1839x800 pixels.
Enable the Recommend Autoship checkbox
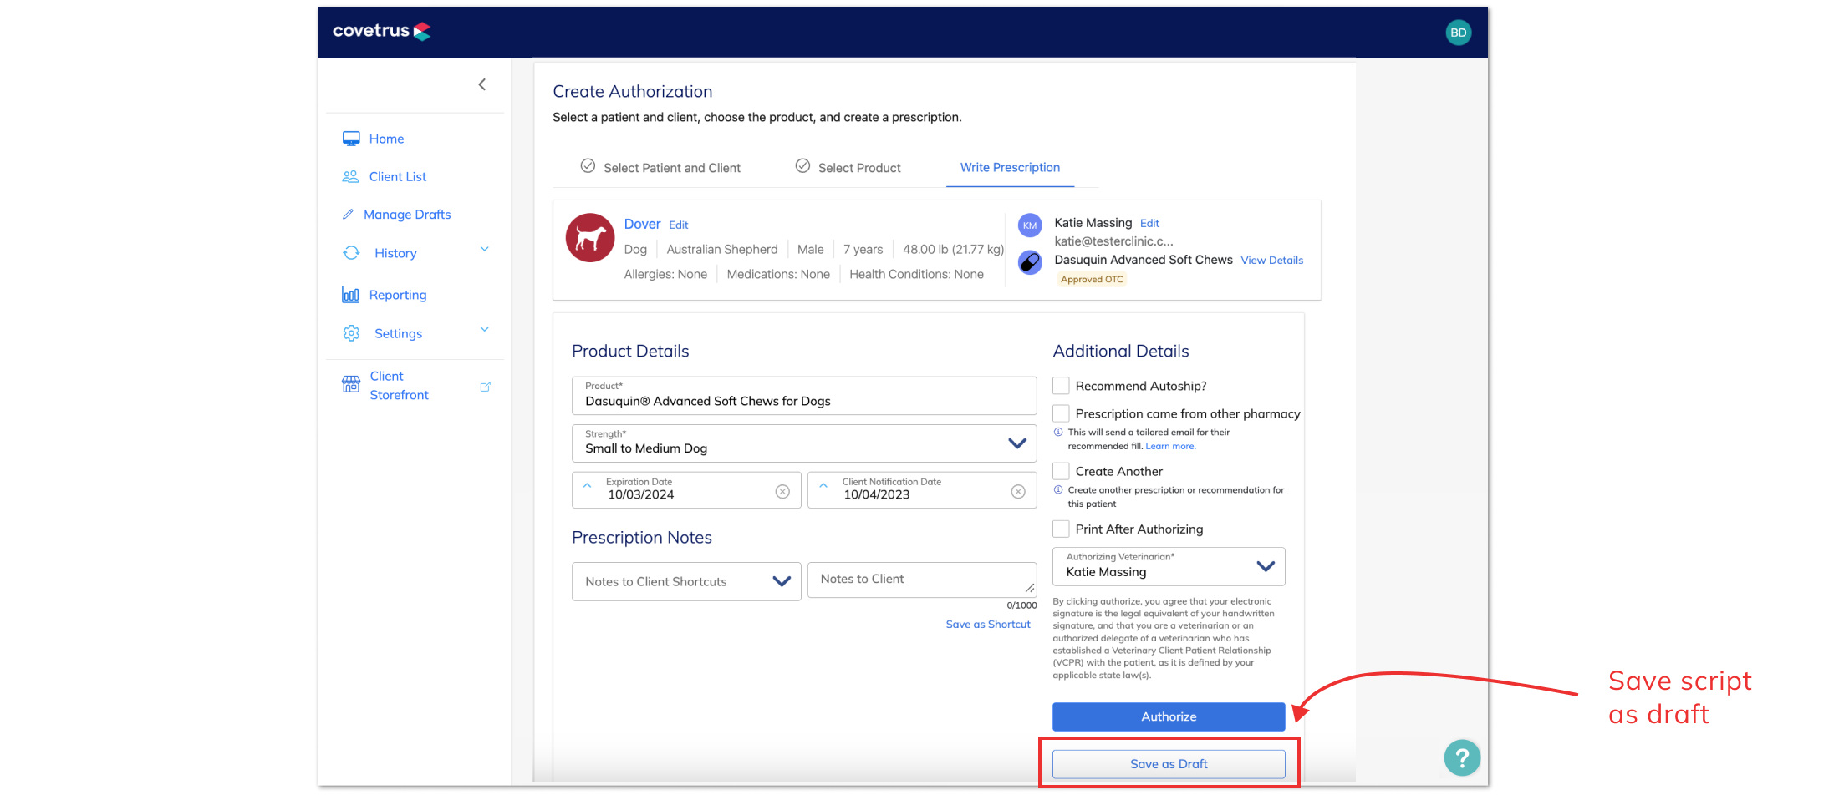coord(1061,386)
